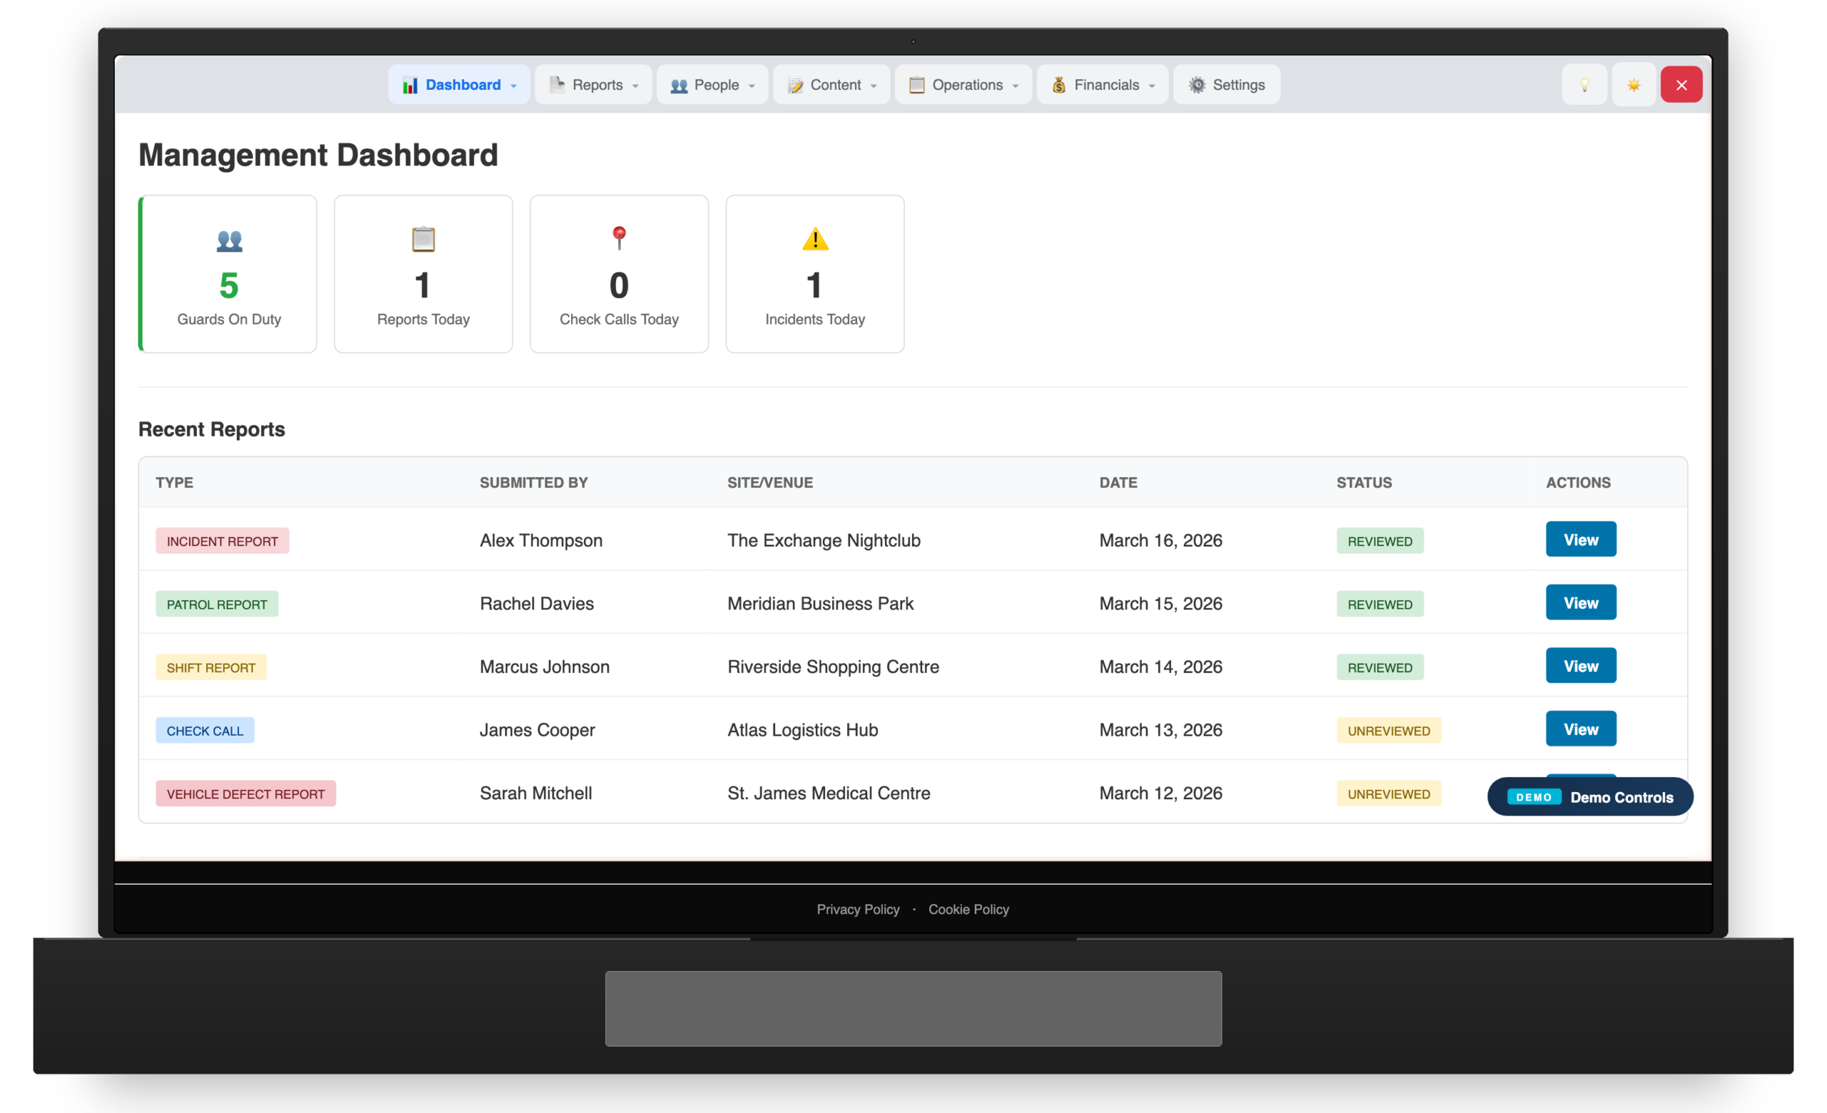Expand the Reports dropdown arrow

tap(635, 86)
